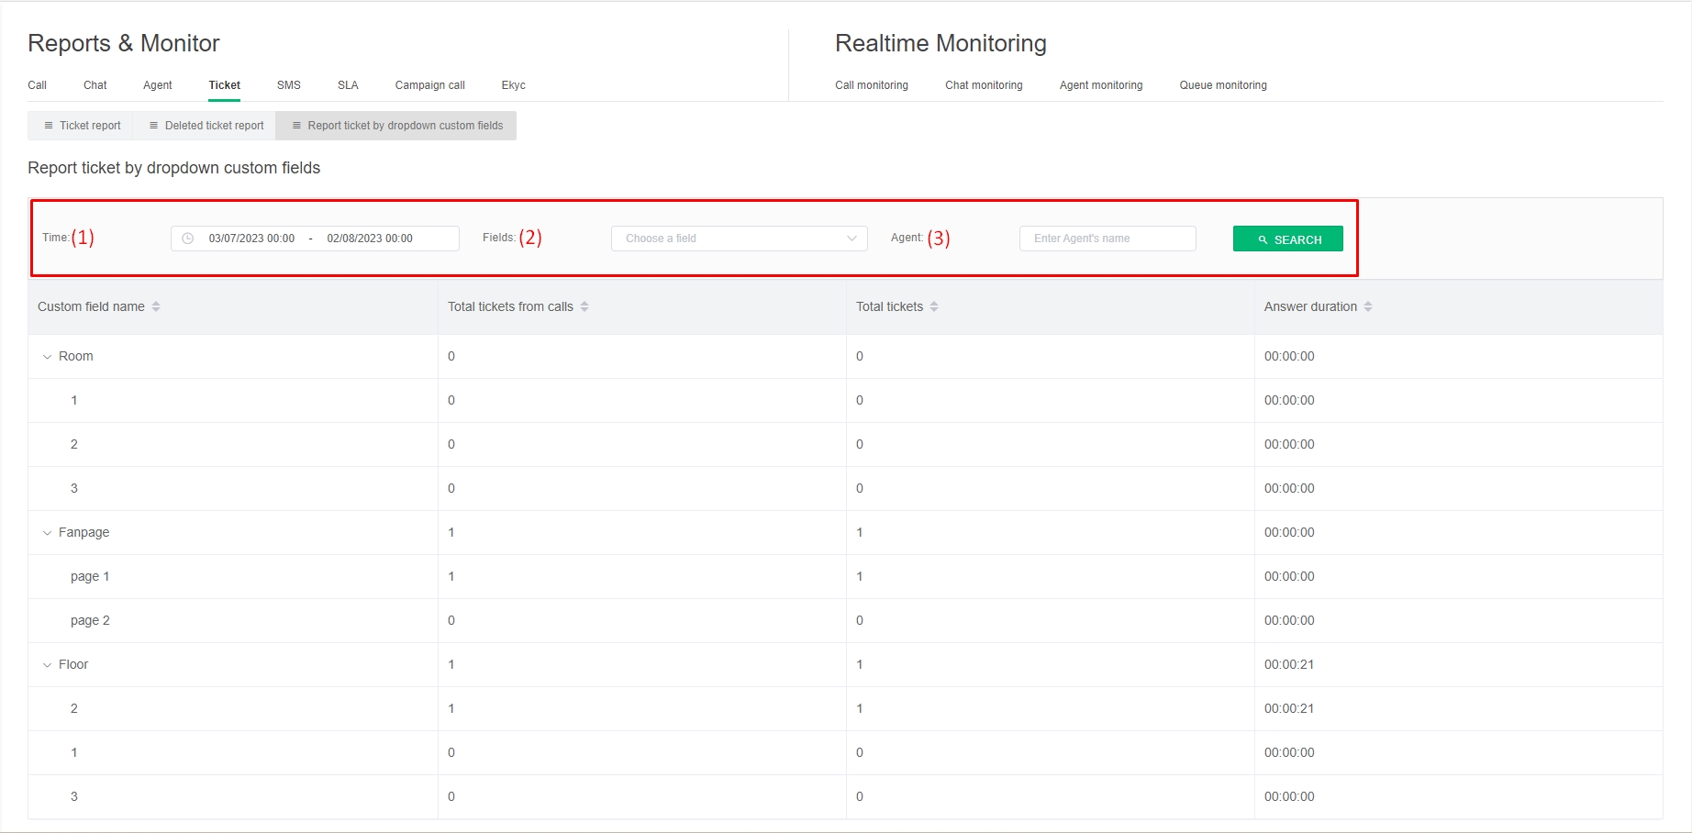The image size is (1692, 833).
Task: Collapse the Fanpage row group
Action: pyautogui.click(x=48, y=533)
